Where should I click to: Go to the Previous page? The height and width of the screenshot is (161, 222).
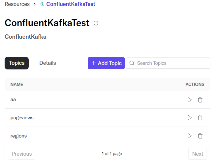(22, 154)
